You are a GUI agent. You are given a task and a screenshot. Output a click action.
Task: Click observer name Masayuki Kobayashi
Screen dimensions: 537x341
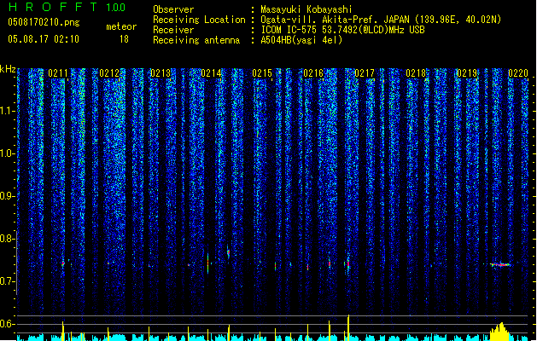[x=306, y=9]
